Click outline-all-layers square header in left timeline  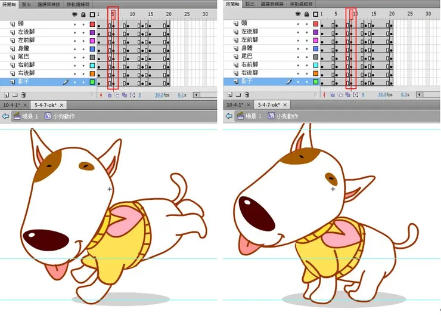92,14
